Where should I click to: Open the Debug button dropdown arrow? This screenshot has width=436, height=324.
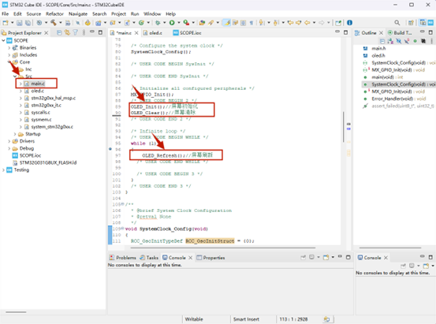point(164,23)
